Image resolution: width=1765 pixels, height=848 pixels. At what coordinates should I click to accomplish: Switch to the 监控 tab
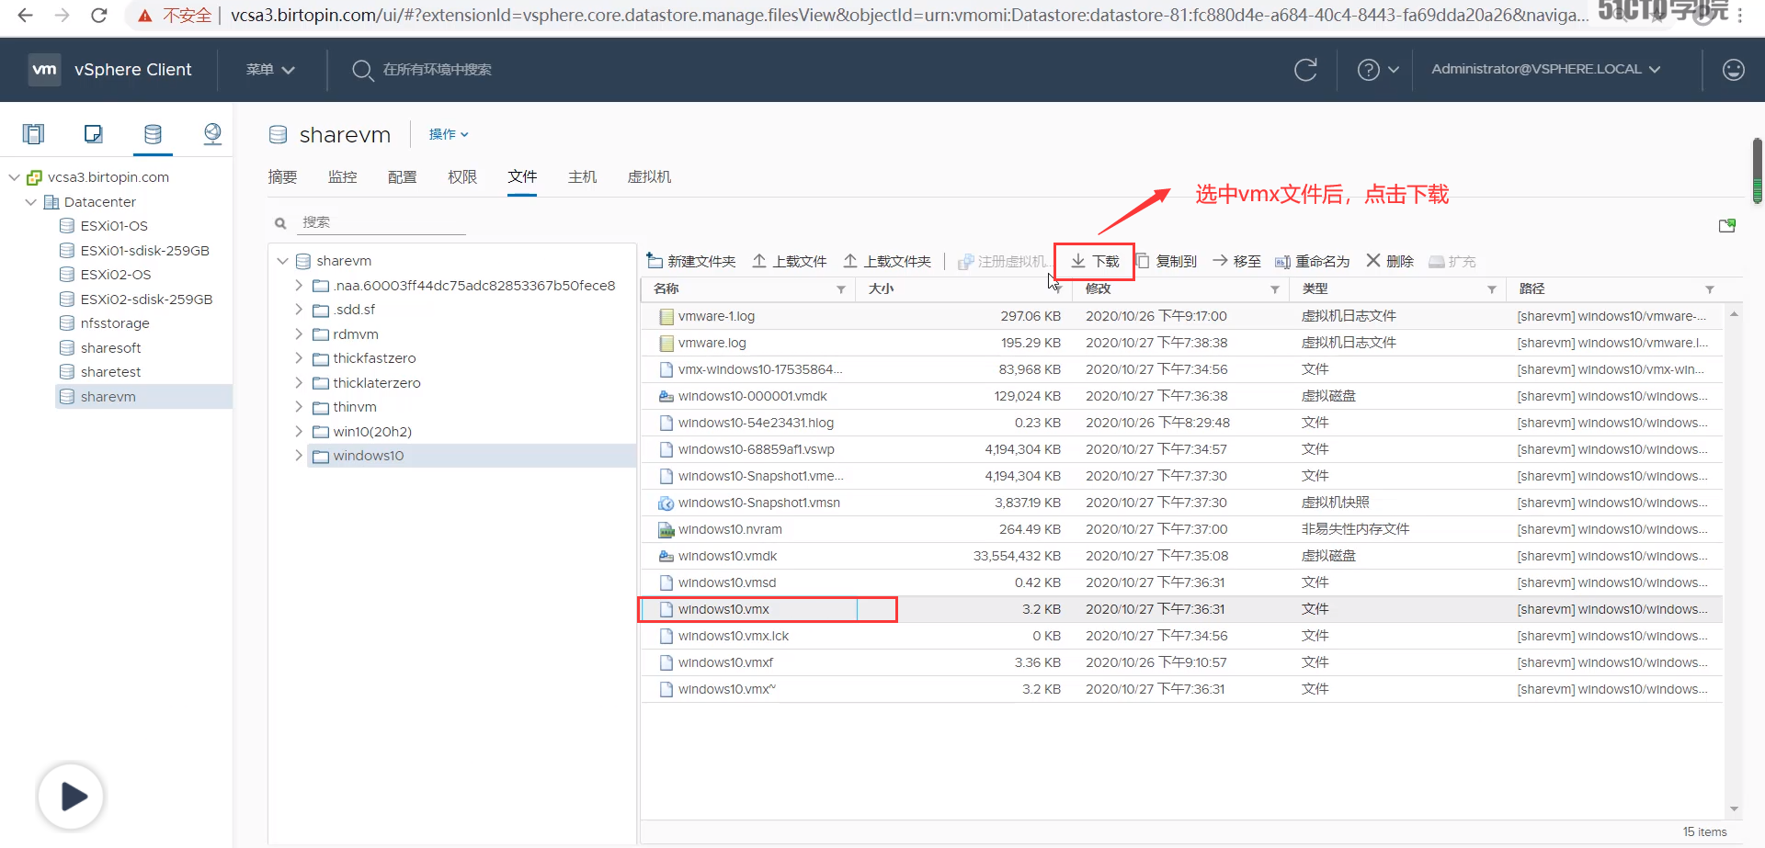[x=342, y=177]
